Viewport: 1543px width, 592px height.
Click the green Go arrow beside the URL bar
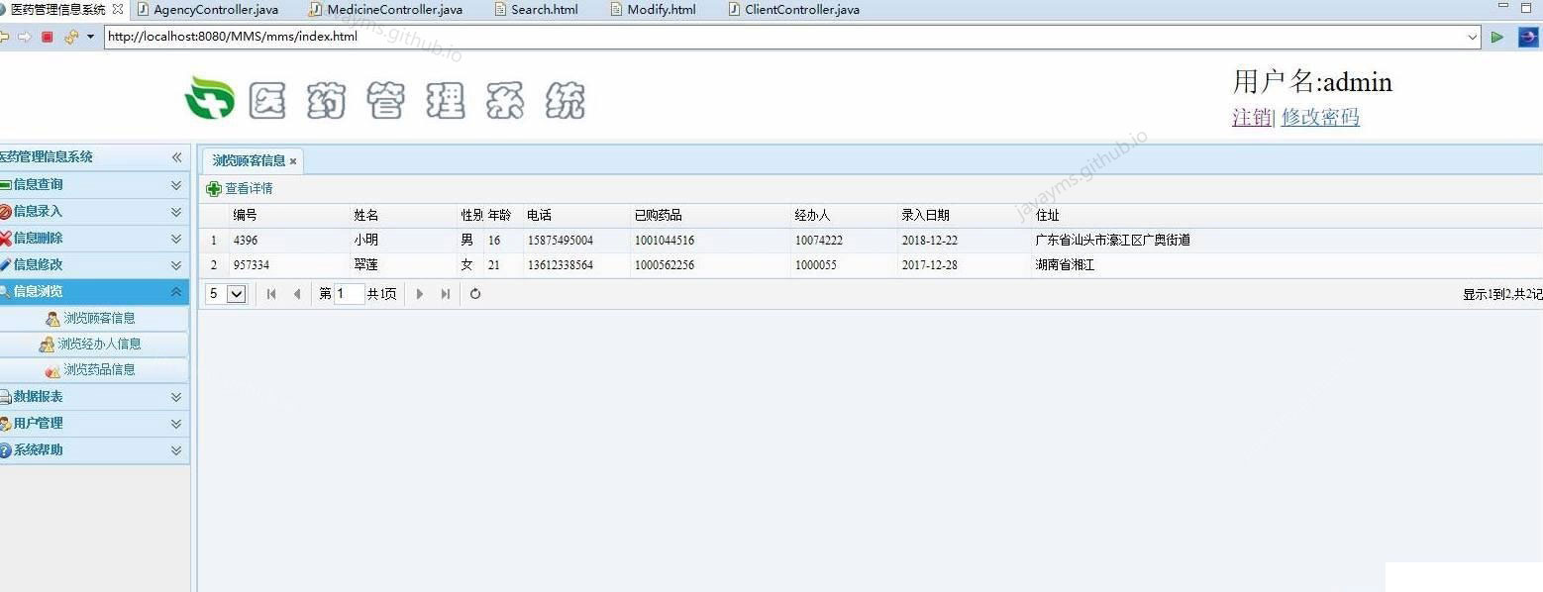pos(1496,37)
